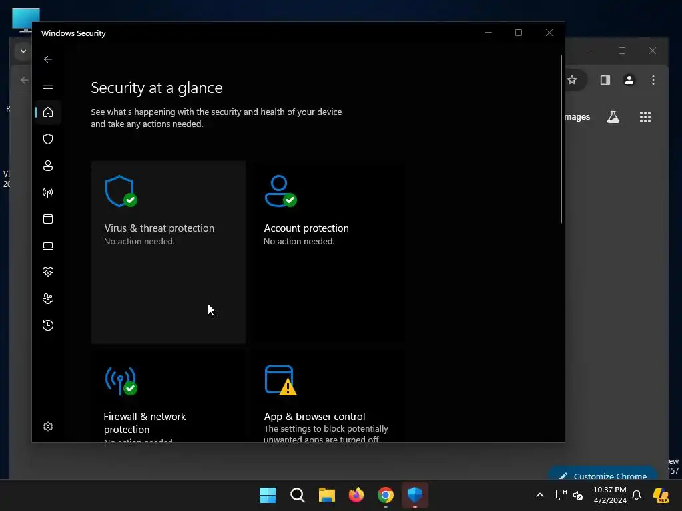Click the Windows Security vertical scrollbar

[x=561, y=139]
